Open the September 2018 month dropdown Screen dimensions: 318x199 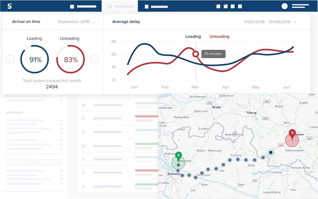77,22
